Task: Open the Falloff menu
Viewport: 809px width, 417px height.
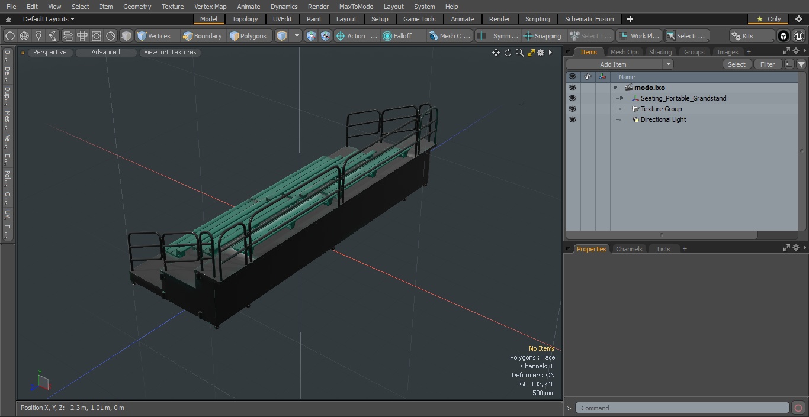Action: click(403, 36)
